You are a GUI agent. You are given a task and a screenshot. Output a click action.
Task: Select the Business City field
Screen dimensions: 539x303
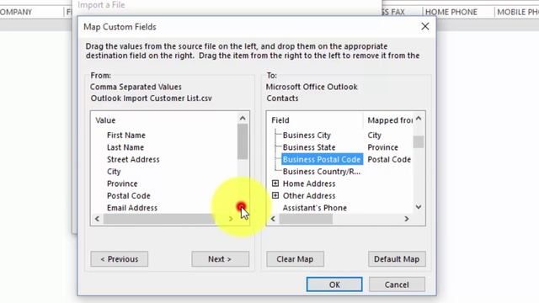tap(307, 135)
